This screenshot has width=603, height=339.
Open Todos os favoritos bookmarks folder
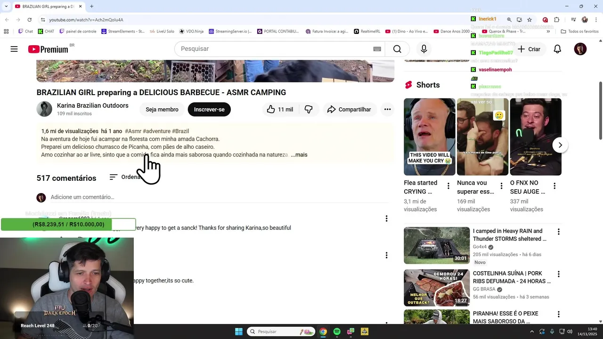click(579, 32)
